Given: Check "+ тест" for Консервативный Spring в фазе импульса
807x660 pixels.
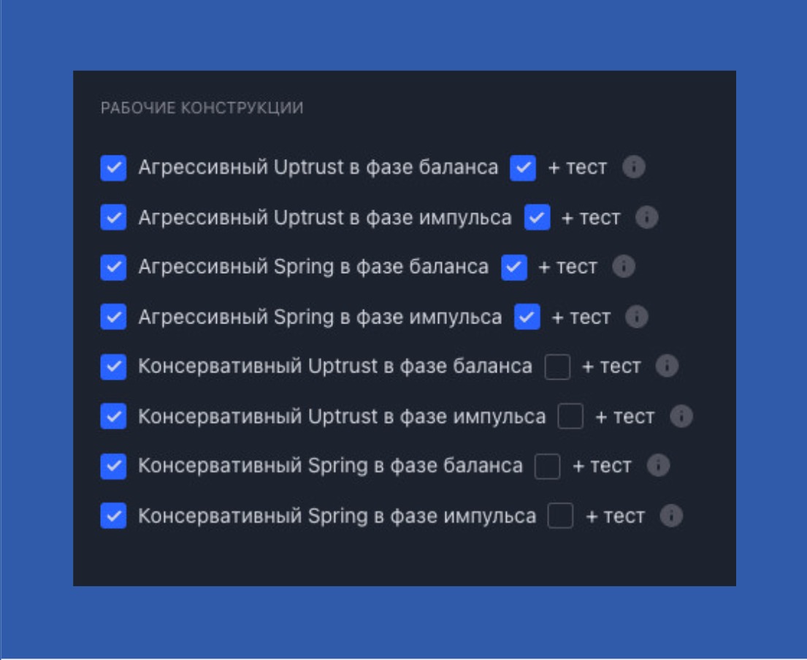Looking at the screenshot, I should [x=561, y=516].
